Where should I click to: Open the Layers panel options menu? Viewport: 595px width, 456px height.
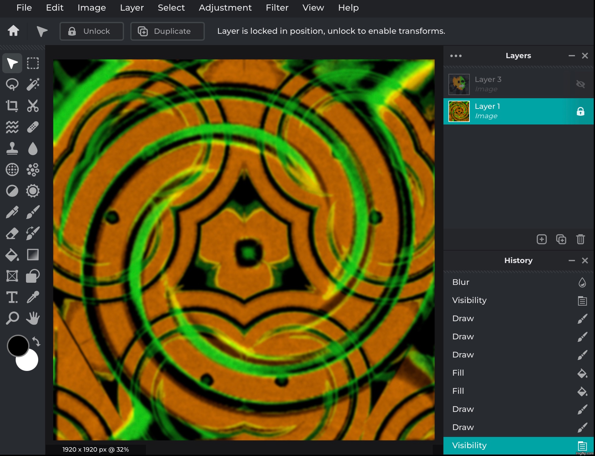456,56
